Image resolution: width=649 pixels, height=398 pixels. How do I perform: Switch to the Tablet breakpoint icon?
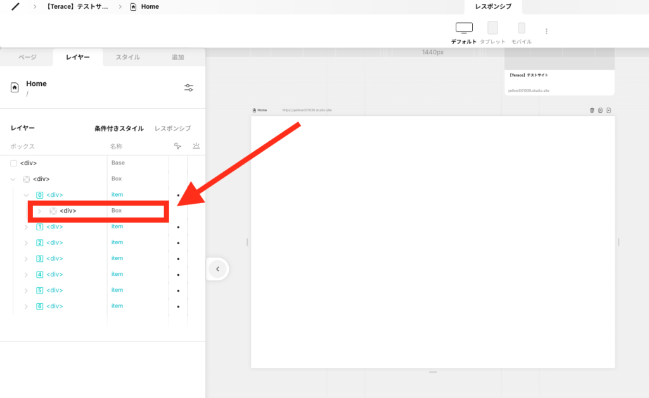click(x=492, y=28)
